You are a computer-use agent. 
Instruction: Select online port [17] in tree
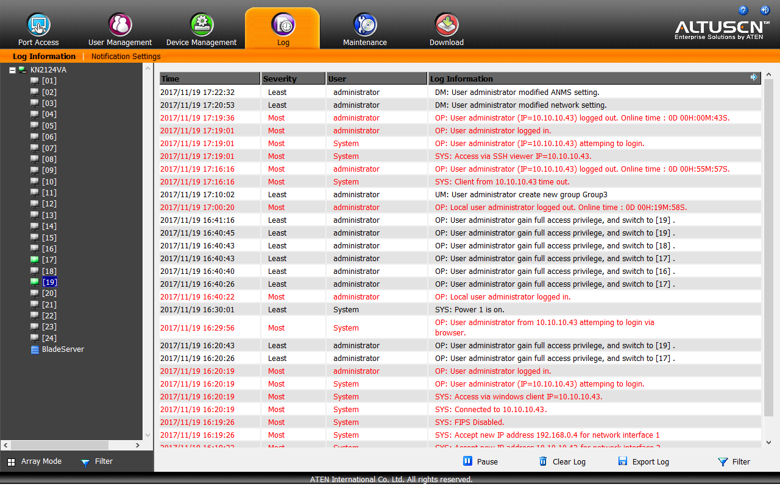[x=49, y=260]
